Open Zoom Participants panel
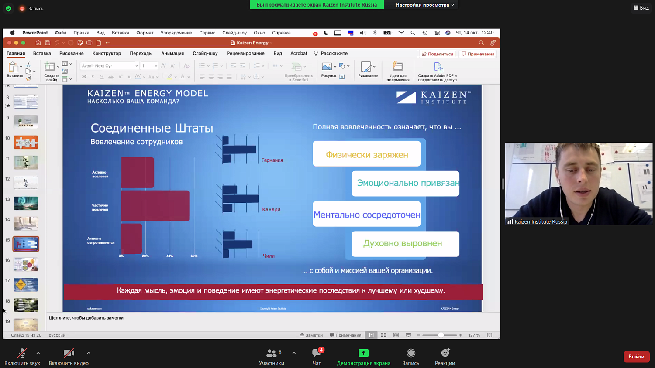655x368 pixels. tap(272, 357)
